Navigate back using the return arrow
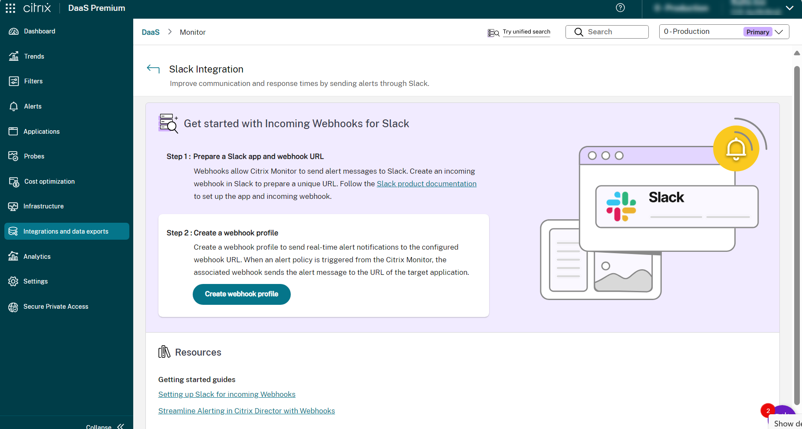Viewport: 802px width, 429px height. coord(153,69)
